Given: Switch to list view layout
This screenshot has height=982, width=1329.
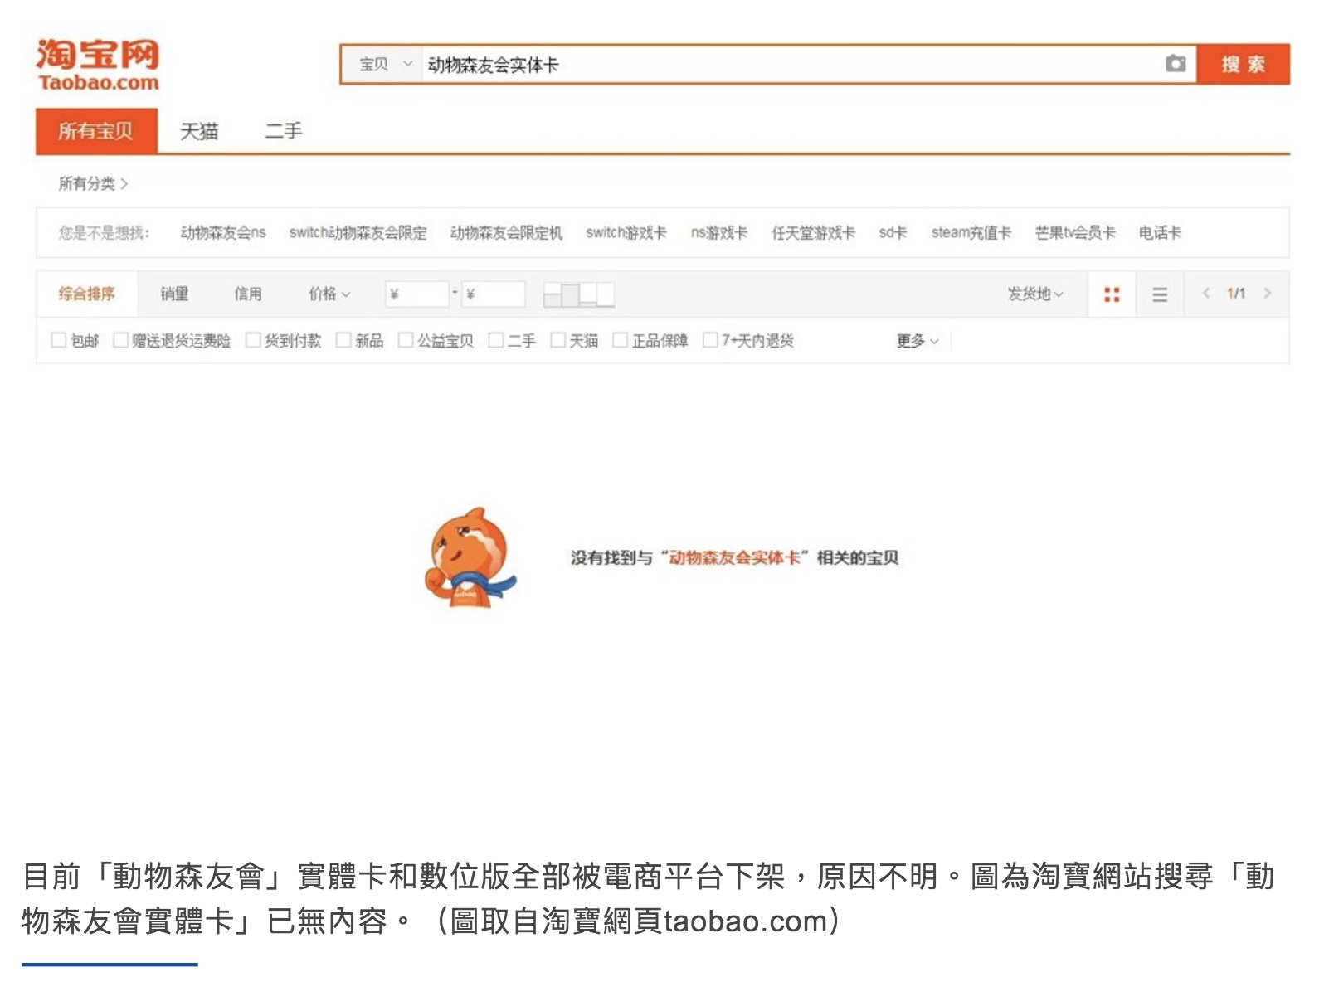Looking at the screenshot, I should (1160, 294).
